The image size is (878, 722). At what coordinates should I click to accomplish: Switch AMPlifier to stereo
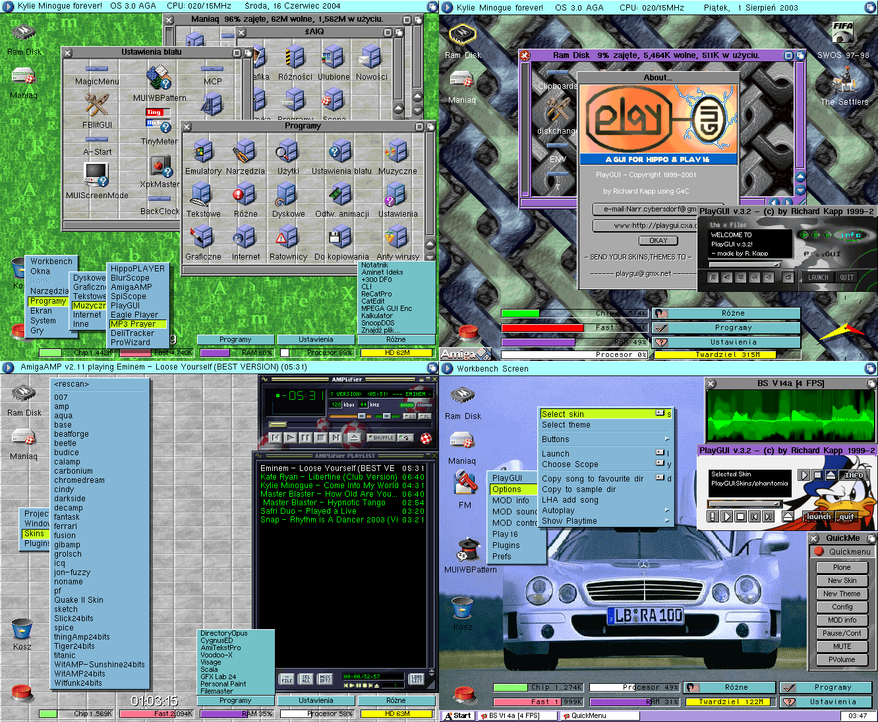pyautogui.click(x=424, y=404)
